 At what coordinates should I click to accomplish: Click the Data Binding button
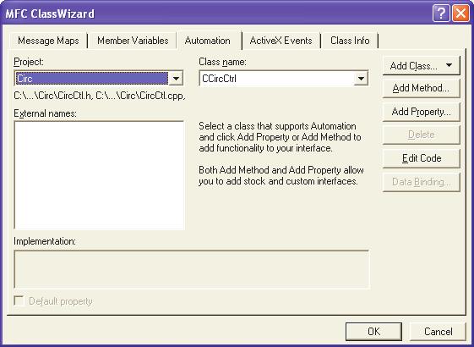pyautogui.click(x=421, y=182)
